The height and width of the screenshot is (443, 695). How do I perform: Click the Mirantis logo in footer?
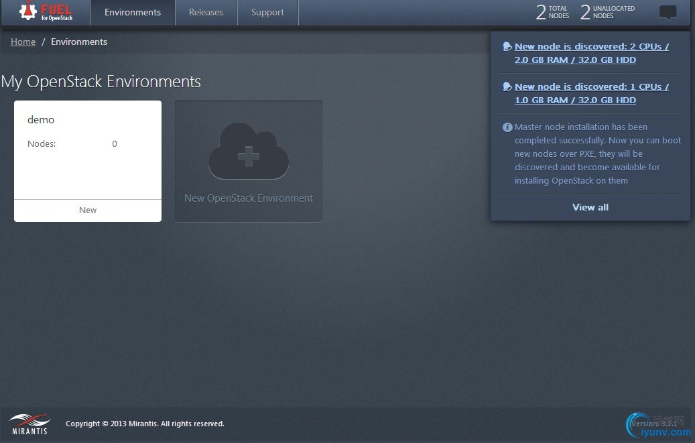pos(29,424)
